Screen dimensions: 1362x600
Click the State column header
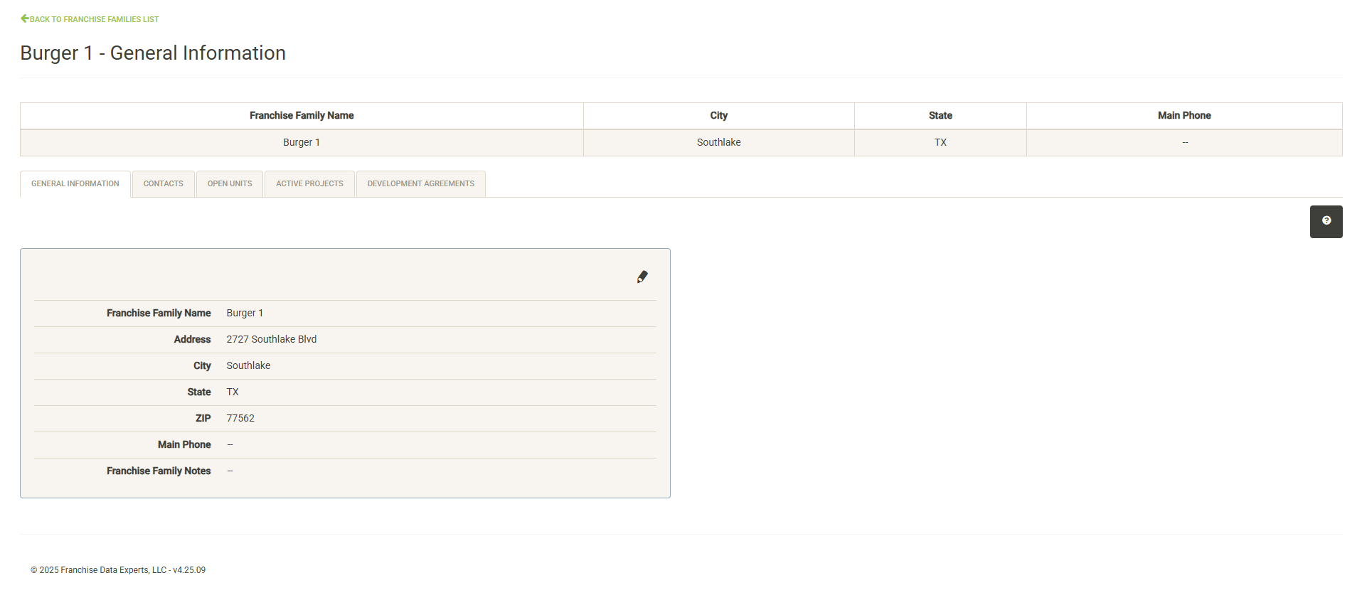point(940,116)
